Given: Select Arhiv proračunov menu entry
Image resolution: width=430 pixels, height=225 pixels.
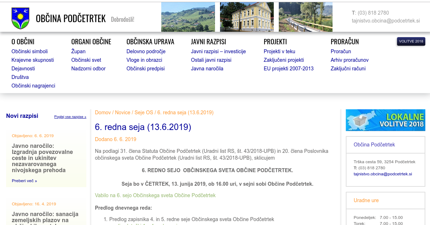Looking at the screenshot, I should [349, 60].
